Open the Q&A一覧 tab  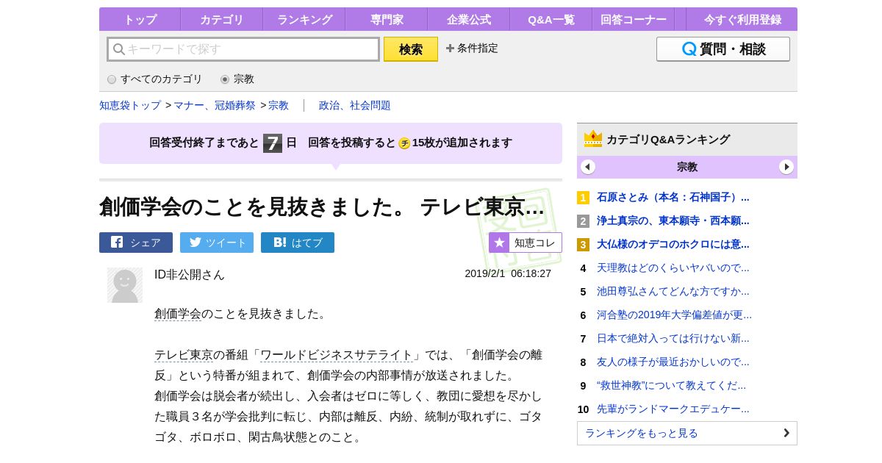point(551,19)
